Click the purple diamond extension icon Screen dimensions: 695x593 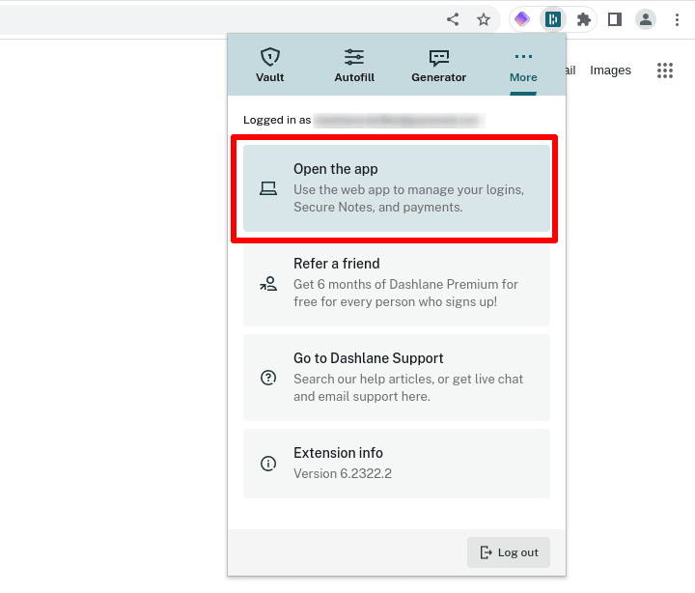[521, 19]
